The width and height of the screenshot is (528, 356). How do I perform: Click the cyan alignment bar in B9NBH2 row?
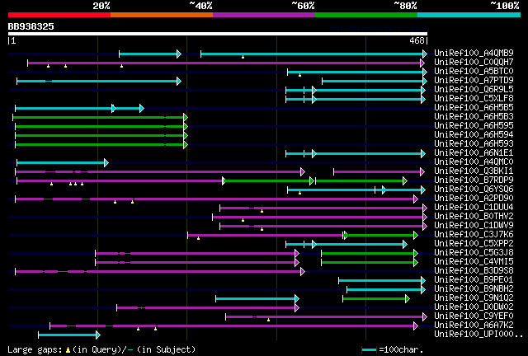point(386,290)
